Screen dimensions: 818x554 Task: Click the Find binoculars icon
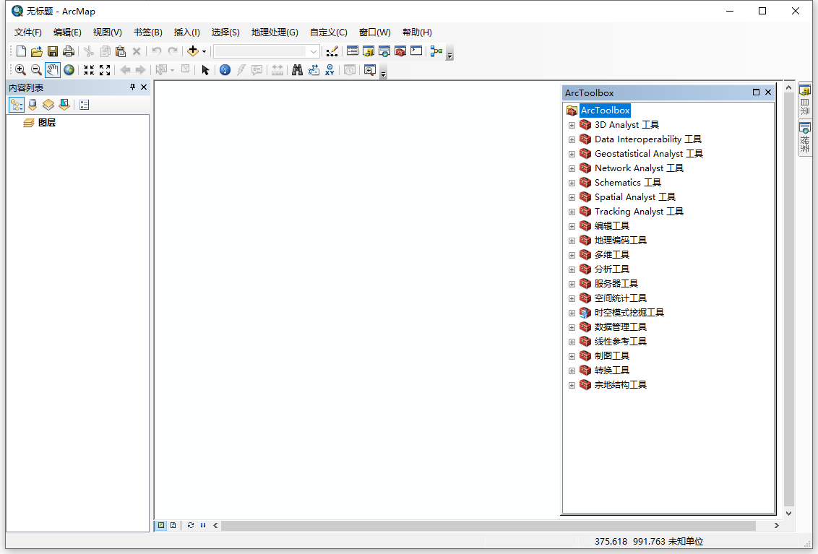pyautogui.click(x=298, y=70)
